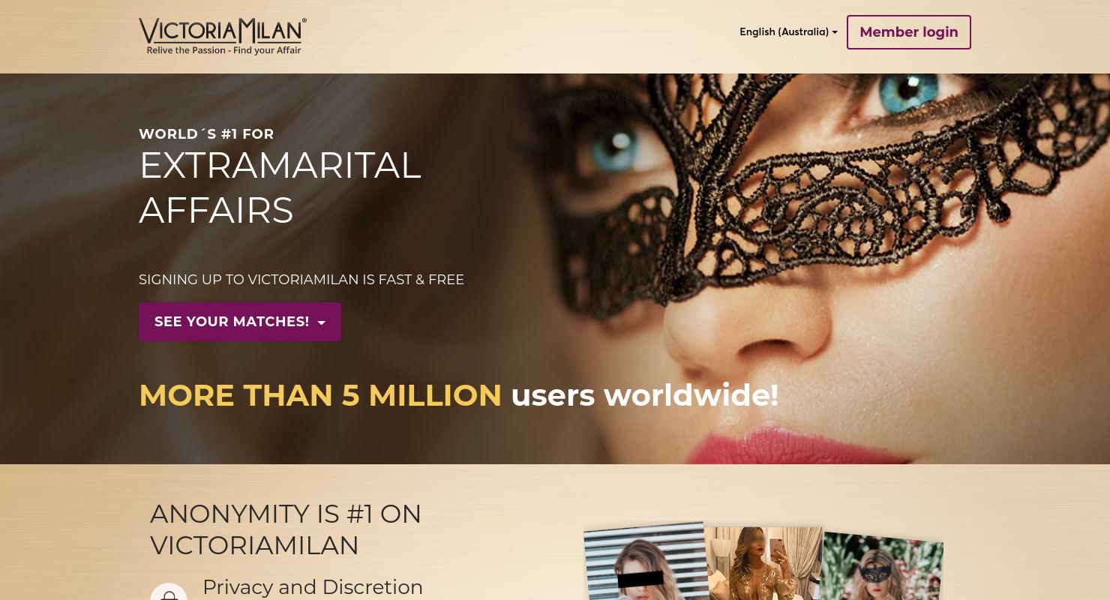Click the WORLD'S #1 FOR subtitle text

click(206, 134)
